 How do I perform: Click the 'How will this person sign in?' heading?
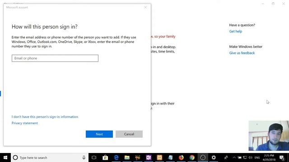point(44,27)
